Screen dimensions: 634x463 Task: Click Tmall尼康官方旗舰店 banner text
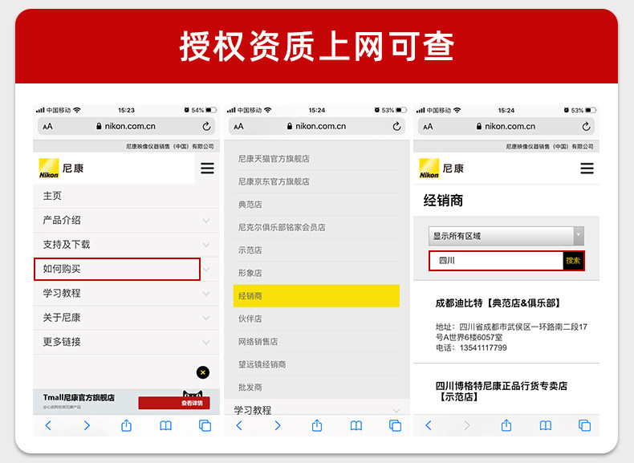click(x=79, y=397)
